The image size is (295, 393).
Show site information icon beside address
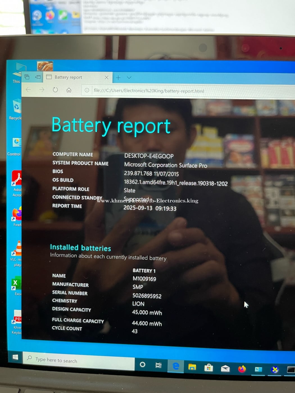point(87,90)
